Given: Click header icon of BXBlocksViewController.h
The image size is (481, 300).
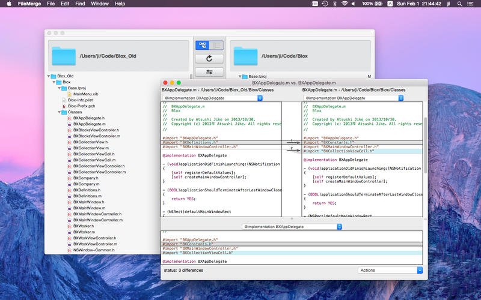Looking at the screenshot, I should [70, 130].
